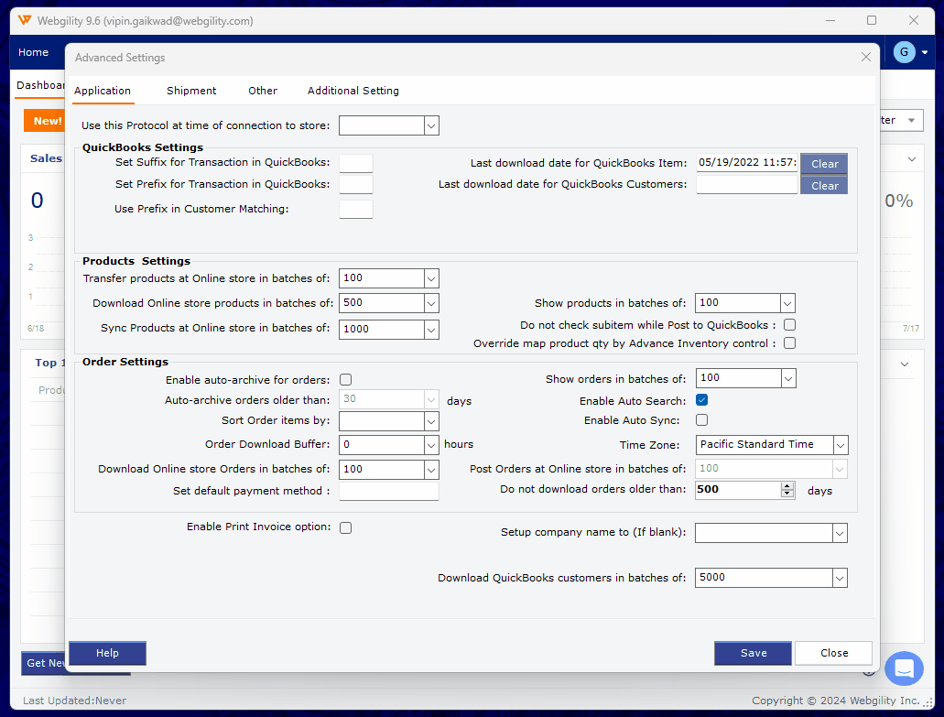
Task: Open Download QuickBooks customers batches dropdown
Action: [x=840, y=578]
